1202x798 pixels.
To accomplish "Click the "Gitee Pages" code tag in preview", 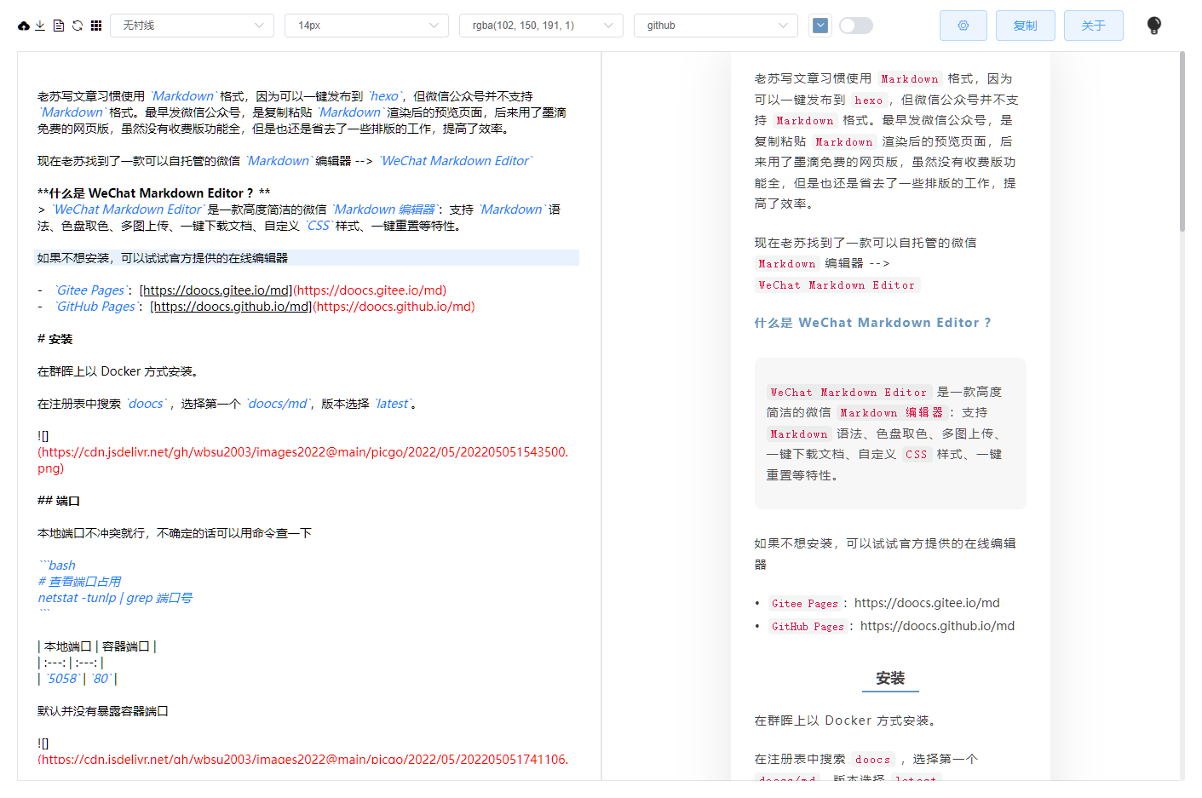I will click(805, 604).
